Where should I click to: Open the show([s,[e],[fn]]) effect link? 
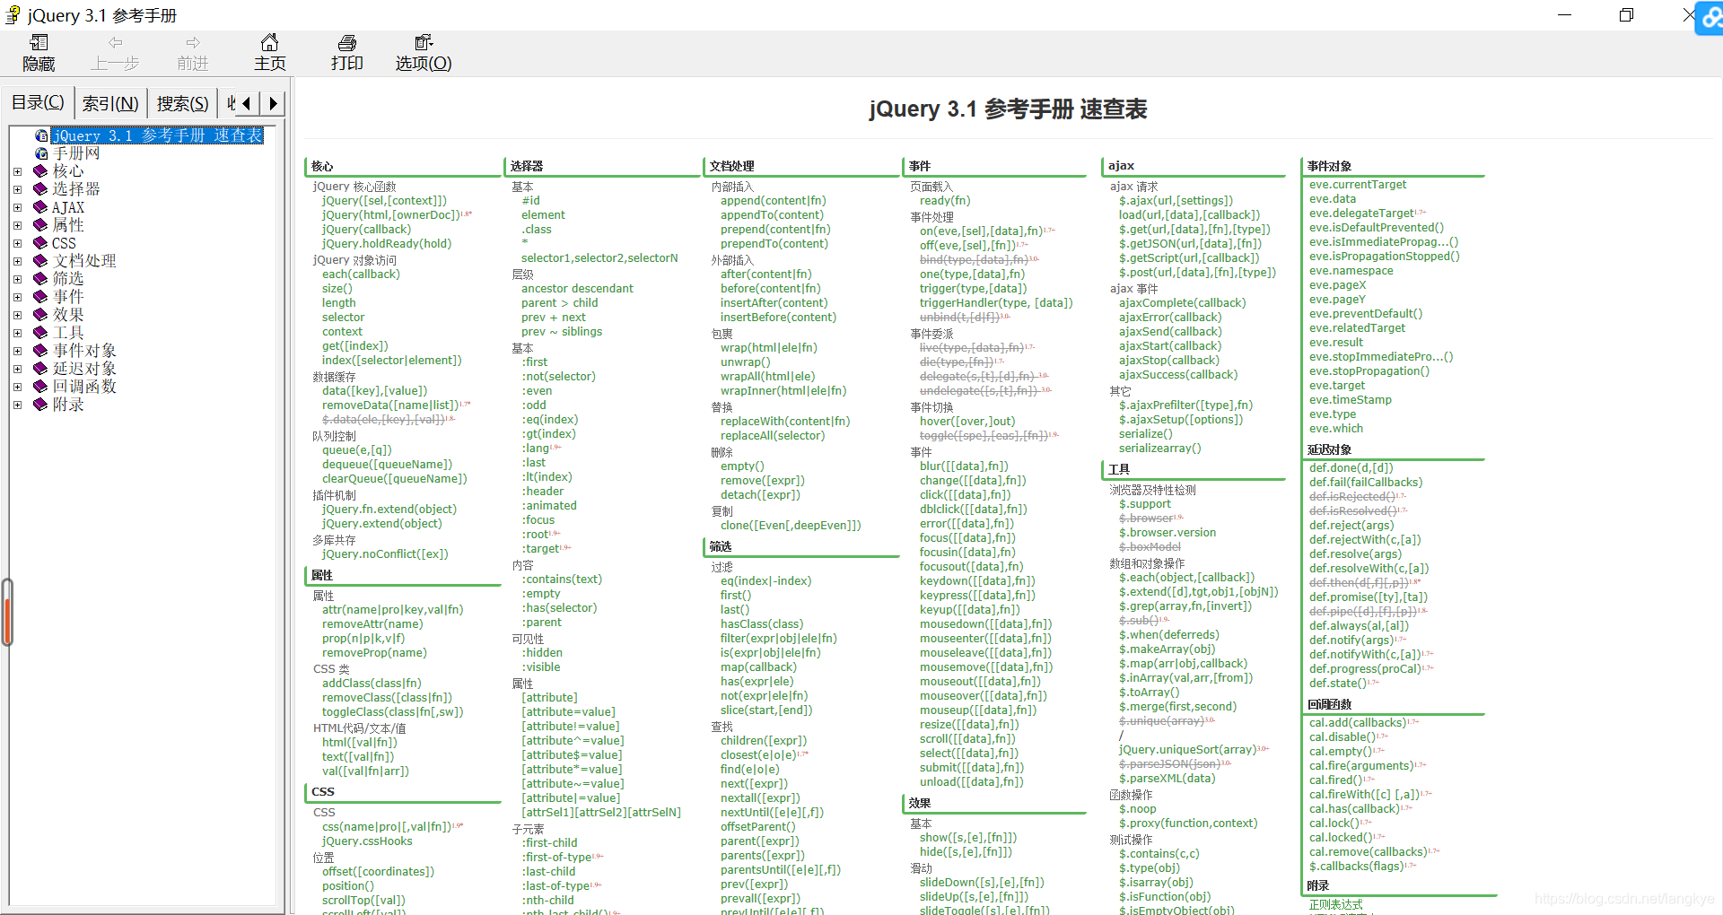[x=968, y=838]
